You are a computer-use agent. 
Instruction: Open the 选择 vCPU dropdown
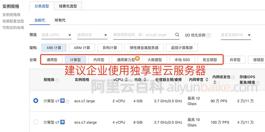pyautogui.click(x=56, y=35)
